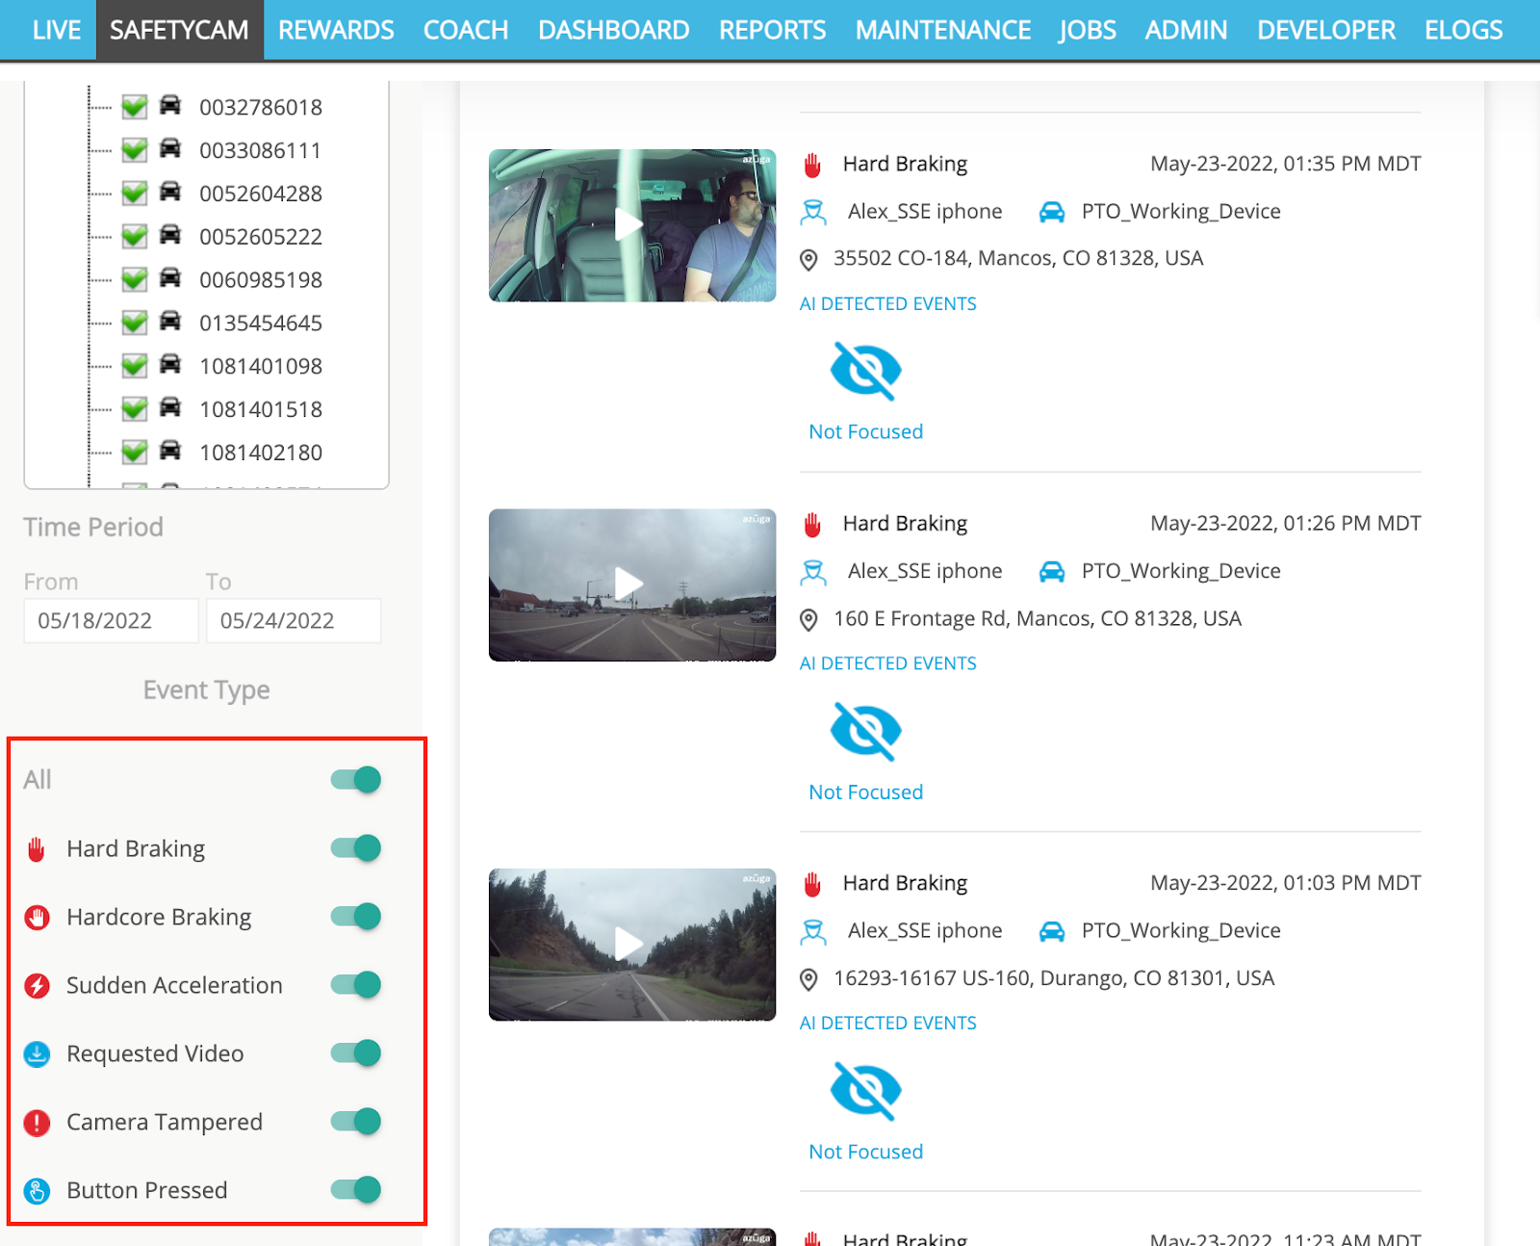This screenshot has width=1540, height=1246.
Task: Toggle the Requested Video event switch
Action: point(356,1052)
